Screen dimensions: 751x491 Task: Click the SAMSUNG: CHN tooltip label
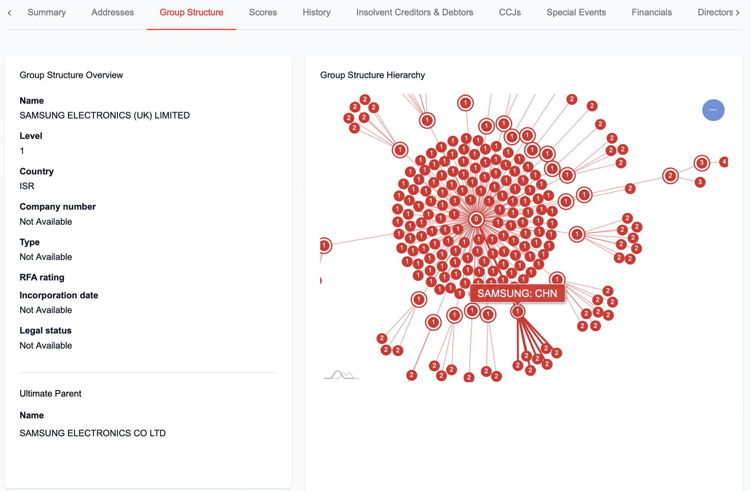pos(517,293)
